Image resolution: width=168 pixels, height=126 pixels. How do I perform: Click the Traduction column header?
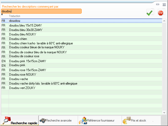point(15,16)
